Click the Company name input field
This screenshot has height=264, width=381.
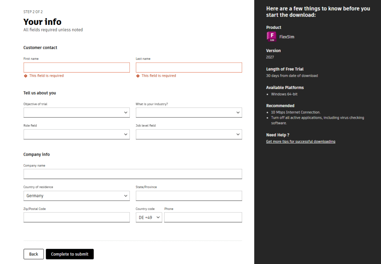pos(133,174)
